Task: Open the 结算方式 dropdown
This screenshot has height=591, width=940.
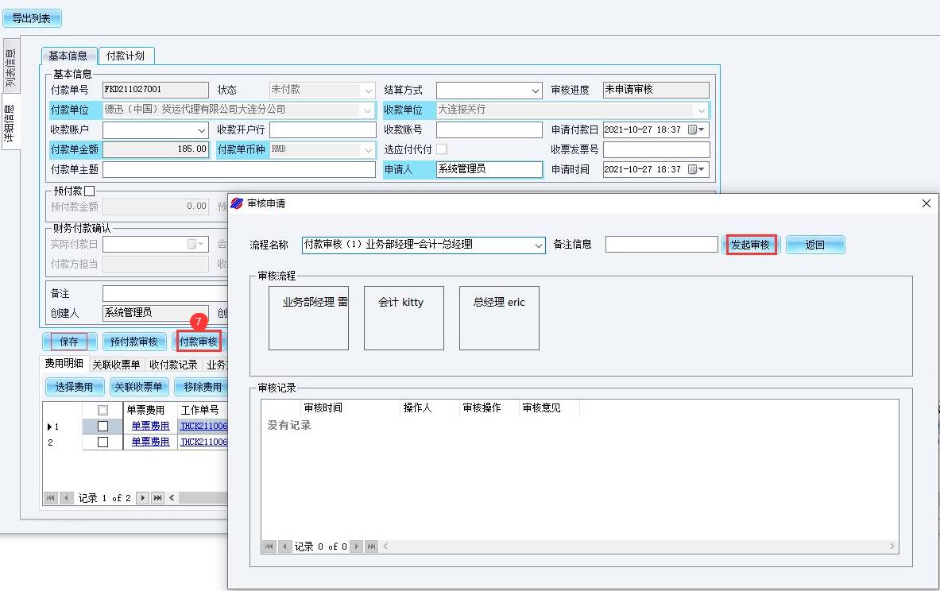Action: coord(534,91)
